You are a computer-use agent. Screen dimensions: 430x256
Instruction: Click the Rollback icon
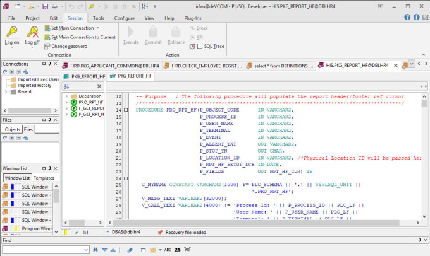click(176, 32)
